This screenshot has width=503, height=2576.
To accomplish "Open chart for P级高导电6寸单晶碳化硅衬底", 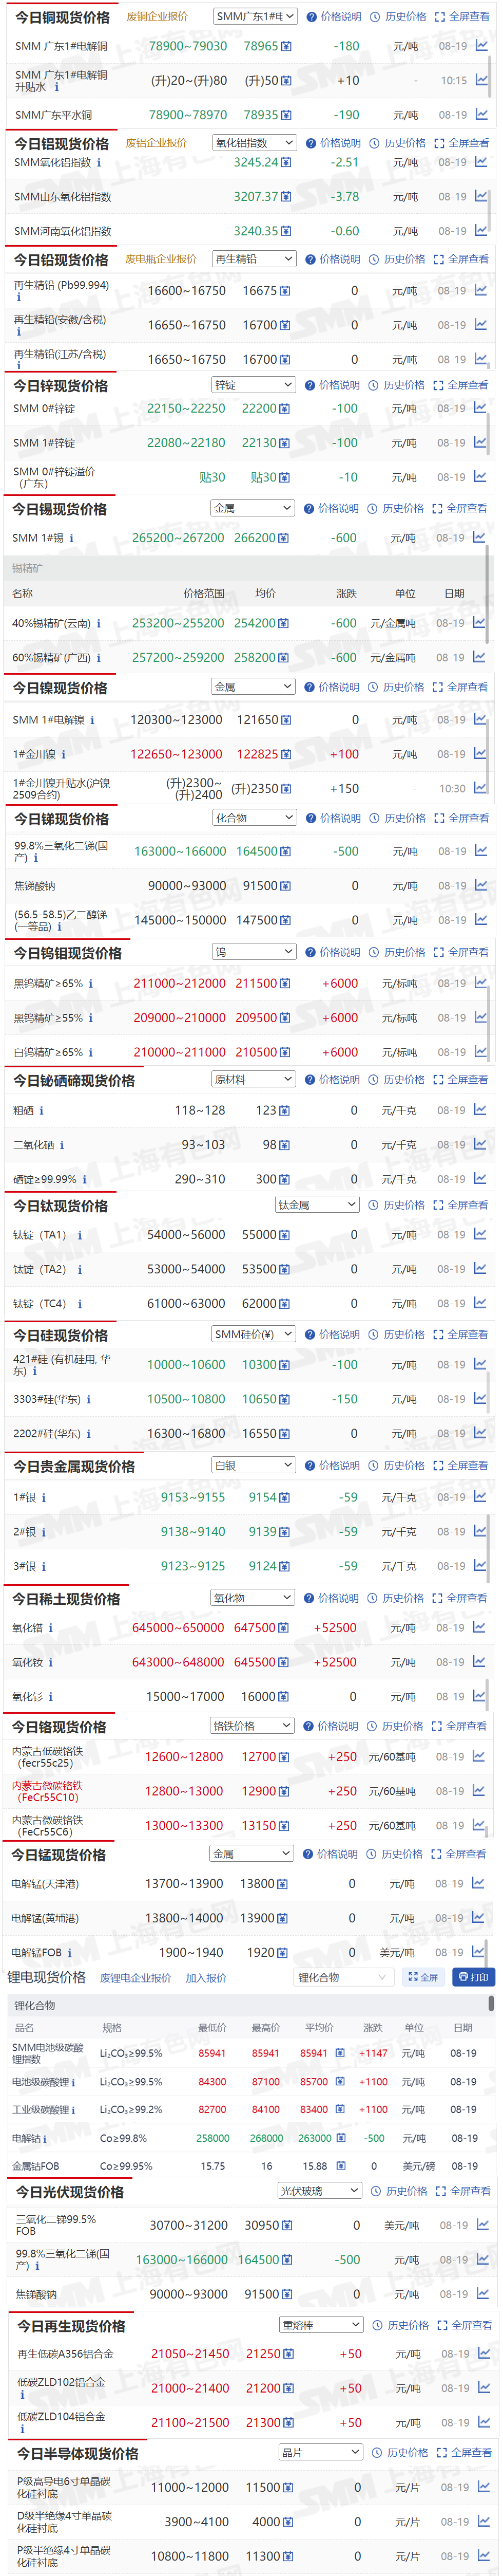I will 482,2486.
